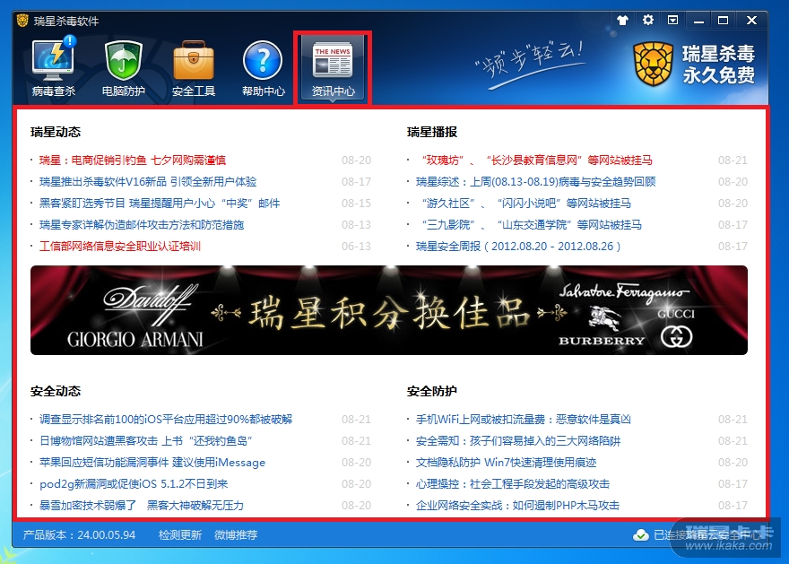Open article 苹果回应短信功能漏洞事件
Image resolution: width=789 pixels, height=564 pixels.
(152, 463)
